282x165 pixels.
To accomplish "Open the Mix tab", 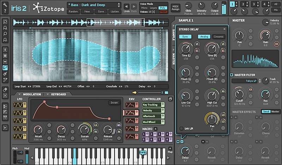I will (276, 10).
